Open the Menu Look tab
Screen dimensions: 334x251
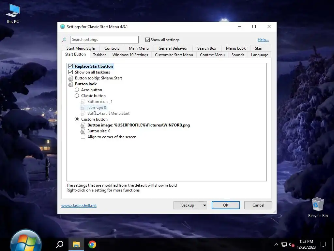tap(236, 48)
